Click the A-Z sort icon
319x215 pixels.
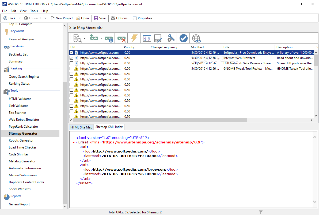(x=147, y=38)
